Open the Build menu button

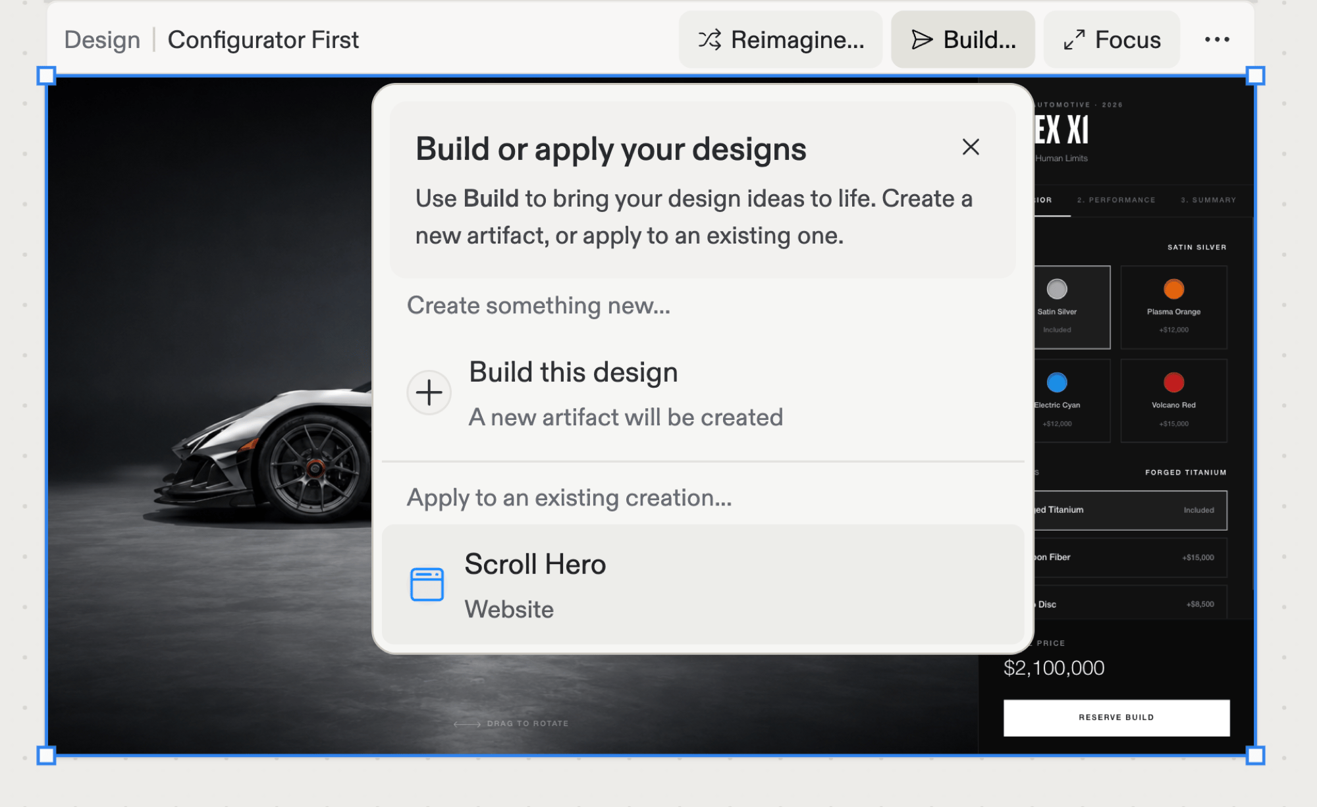coord(963,39)
